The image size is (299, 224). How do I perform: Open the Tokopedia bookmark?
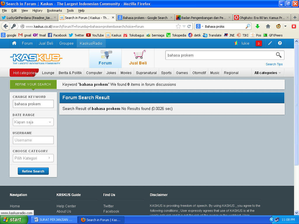click(176, 35)
